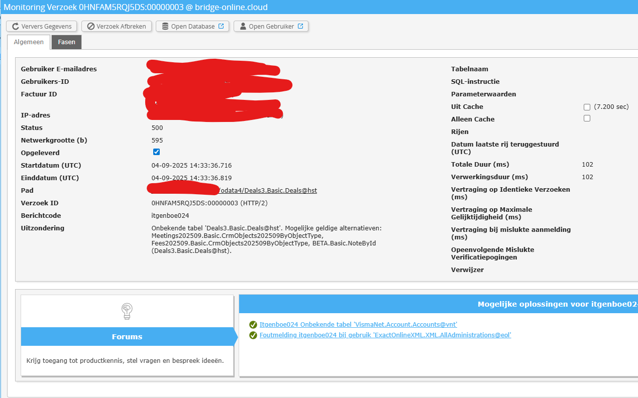638x398 pixels.
Task: Open the ExactOnlineXML AllAdministrations@eol solution link
Action: pos(385,335)
